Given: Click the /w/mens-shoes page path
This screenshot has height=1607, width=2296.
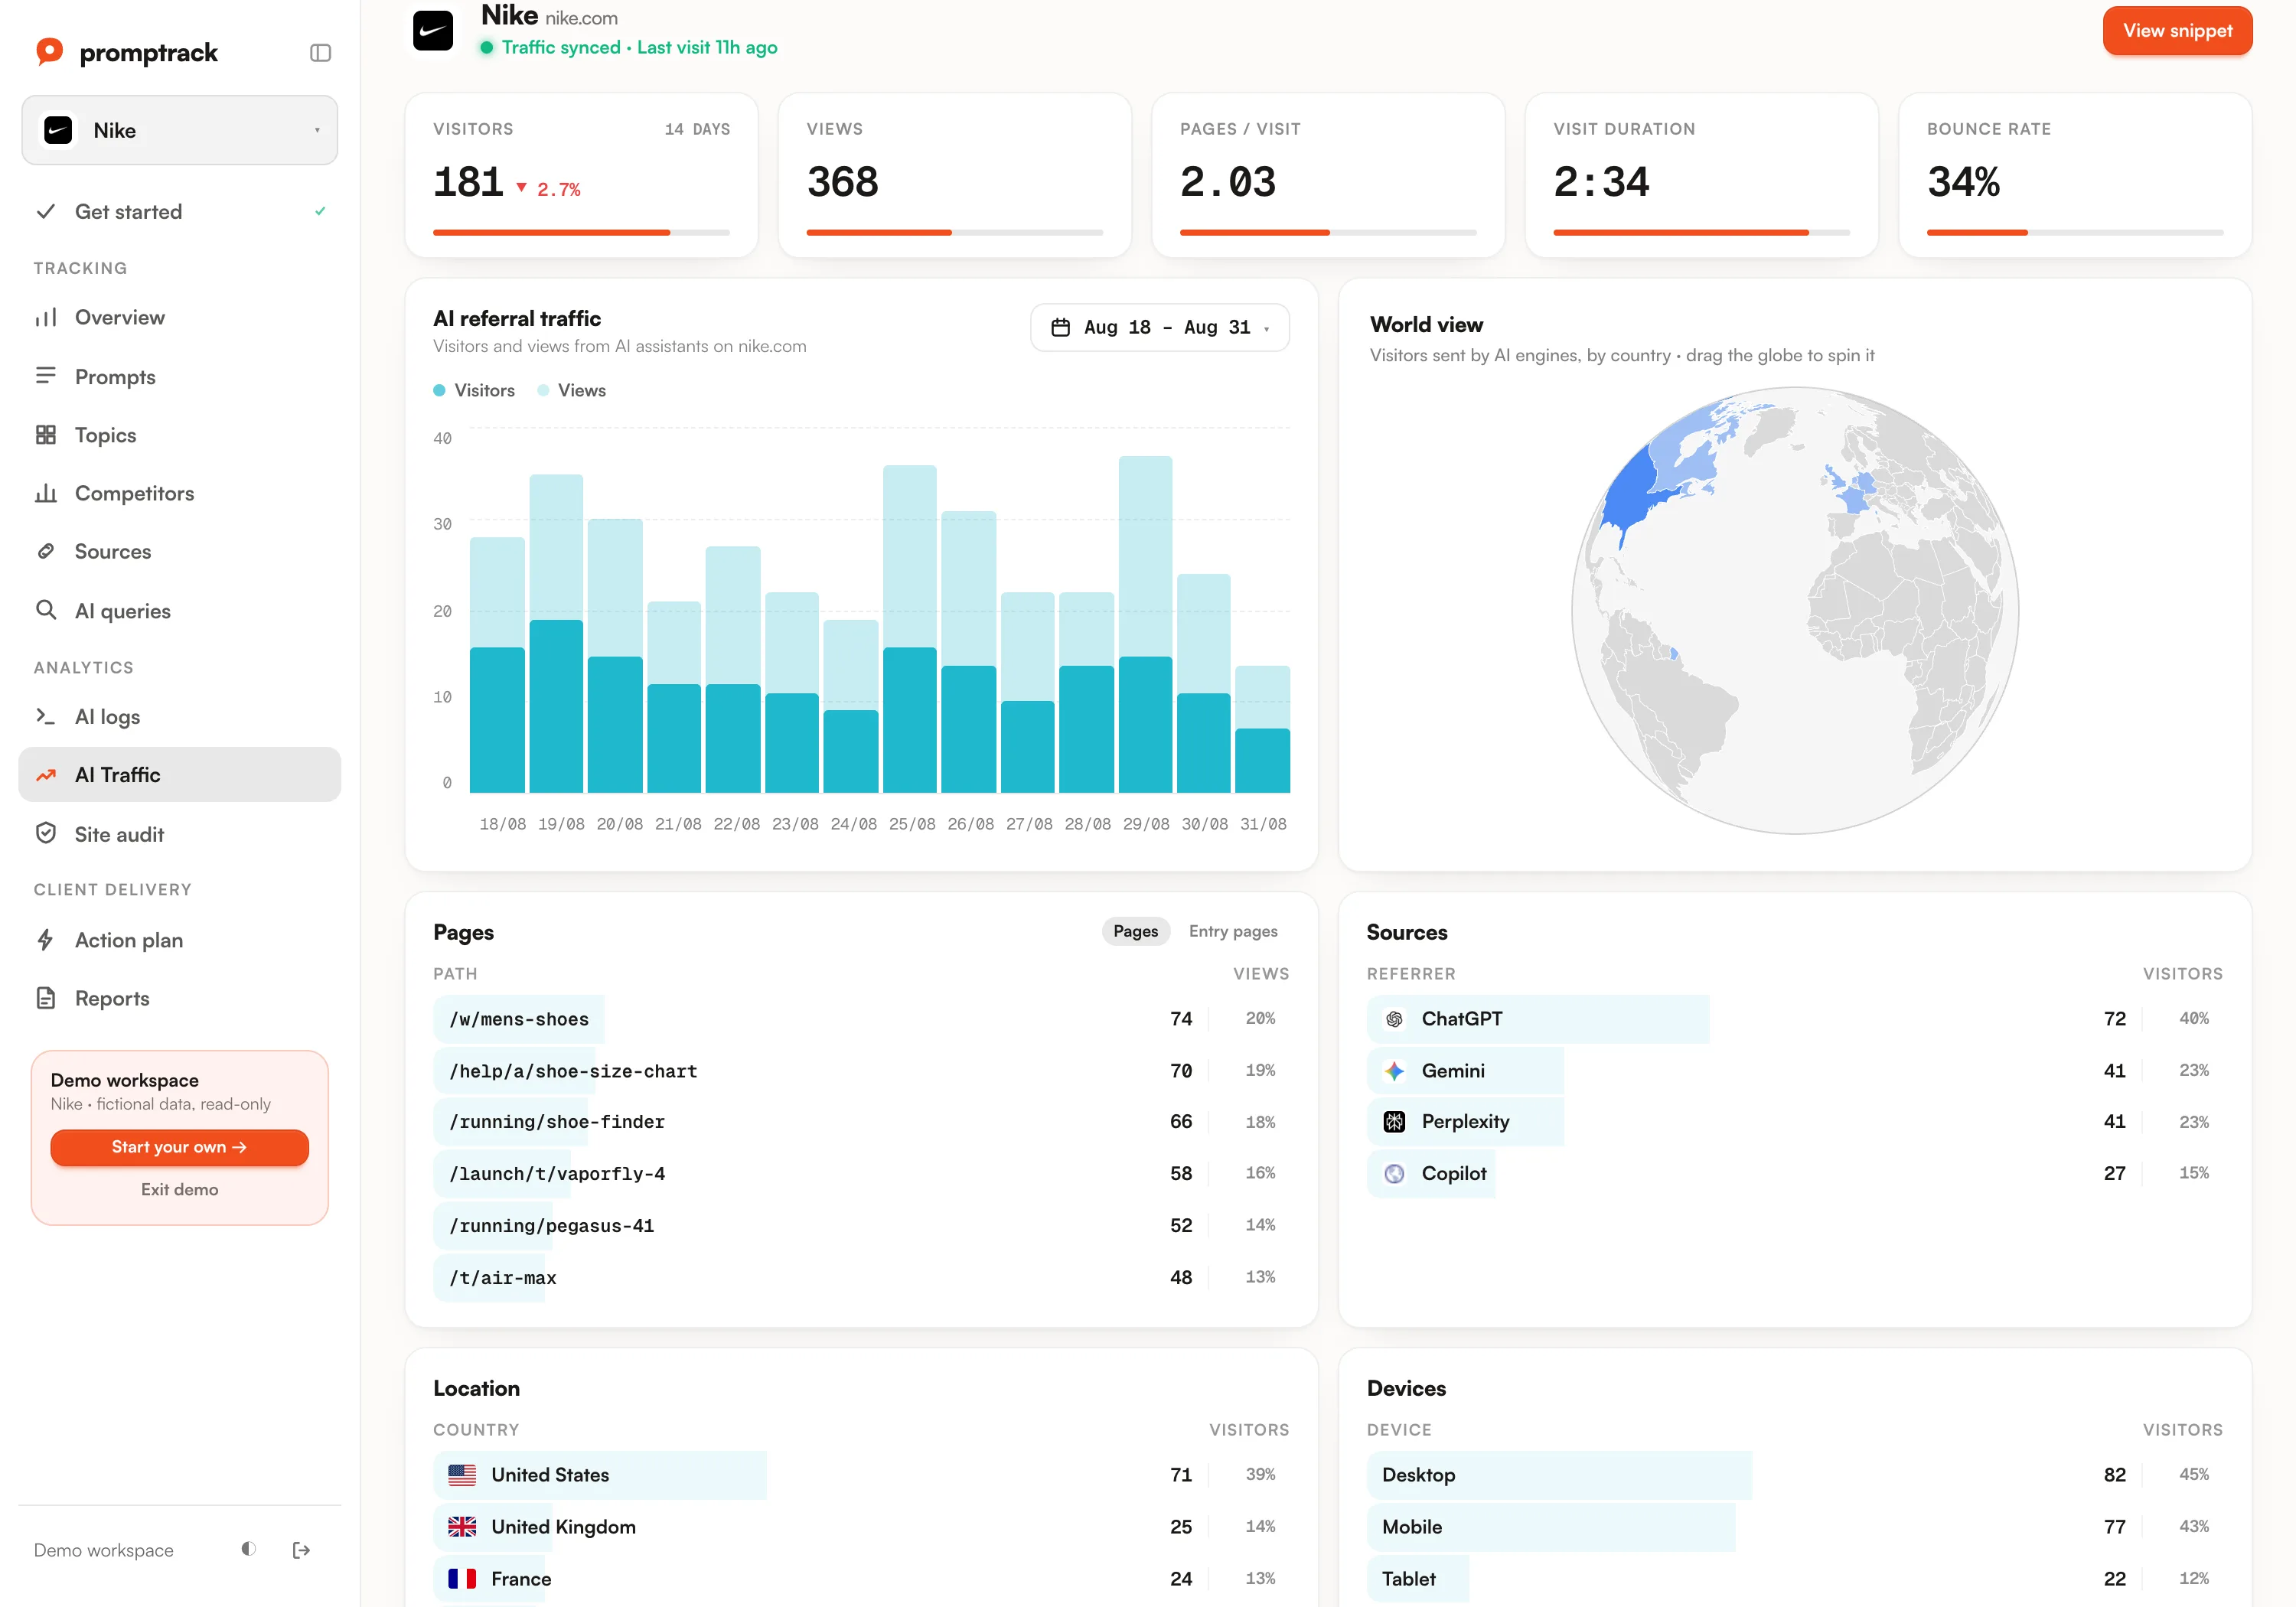Looking at the screenshot, I should click(519, 1019).
